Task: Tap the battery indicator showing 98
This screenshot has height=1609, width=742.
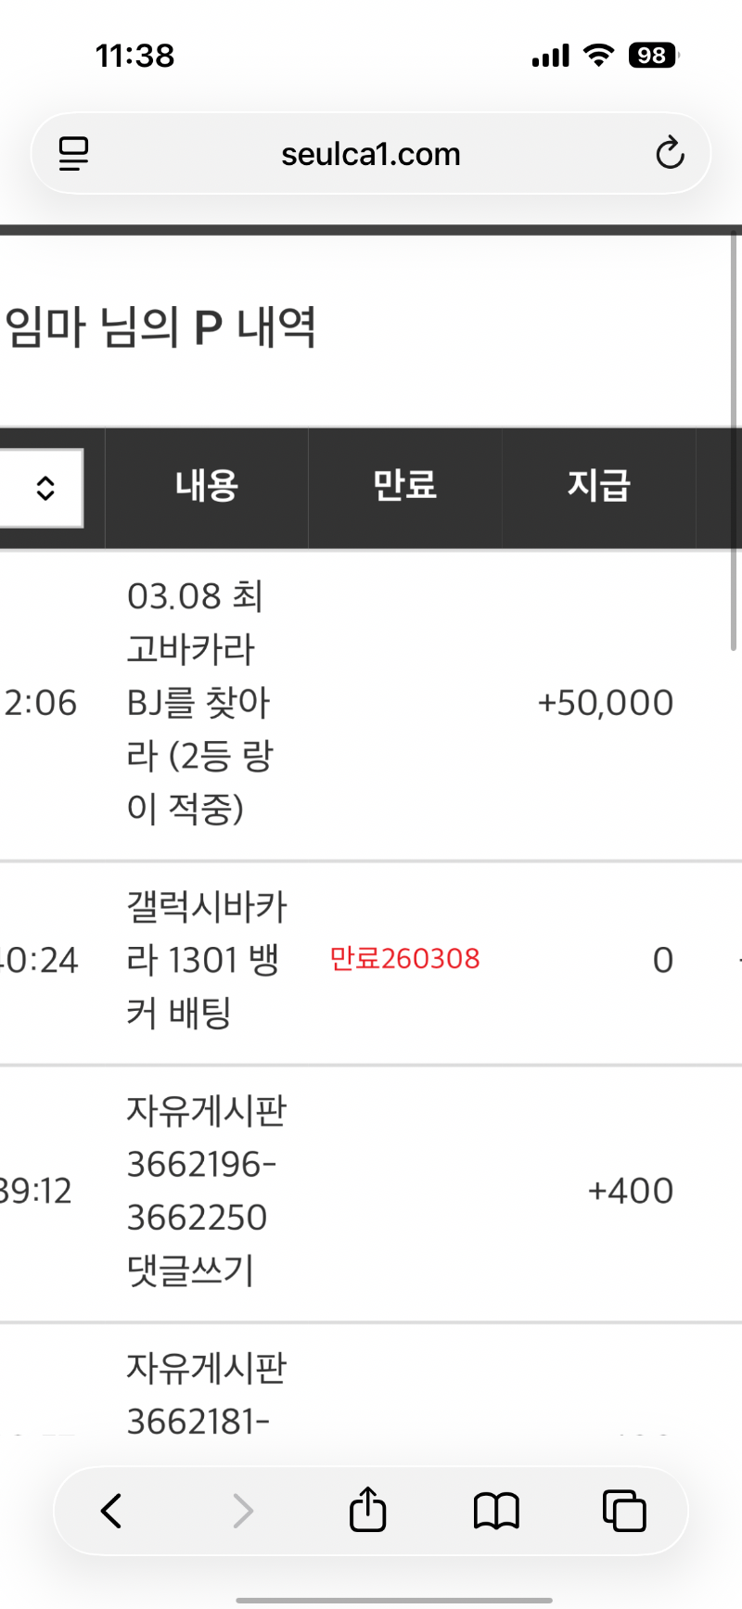Action: tap(653, 56)
